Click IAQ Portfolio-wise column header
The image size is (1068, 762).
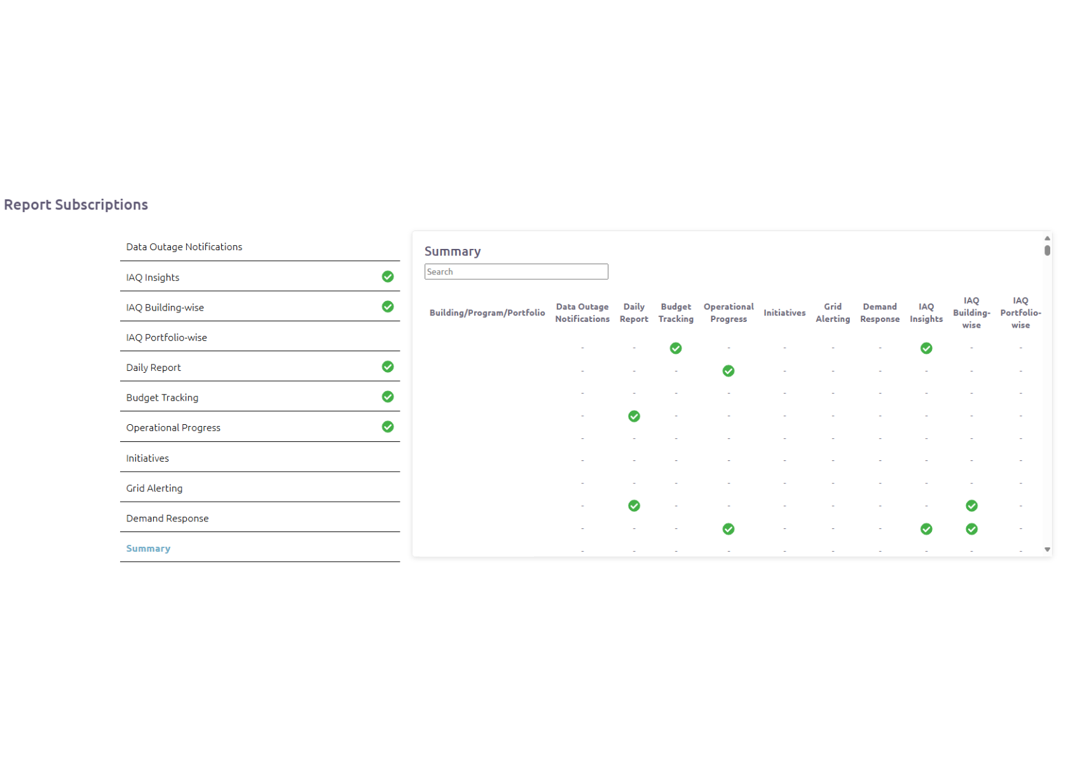pos(1020,312)
